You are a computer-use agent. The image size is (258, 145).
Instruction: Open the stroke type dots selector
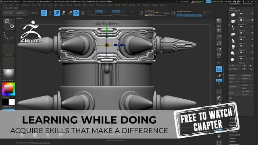tap(9, 37)
